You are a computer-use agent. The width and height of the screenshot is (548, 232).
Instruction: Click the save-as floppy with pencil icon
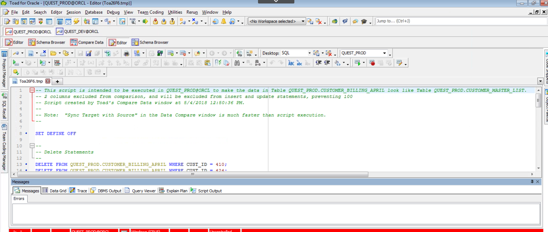tap(89, 53)
